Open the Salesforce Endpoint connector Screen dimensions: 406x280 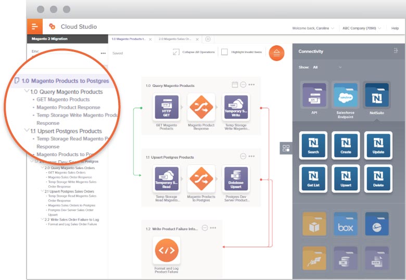[346, 95]
